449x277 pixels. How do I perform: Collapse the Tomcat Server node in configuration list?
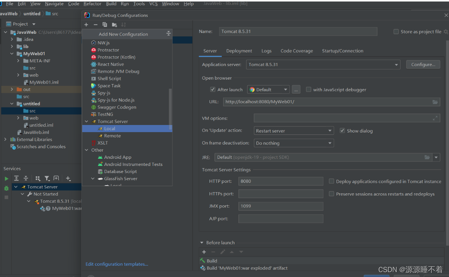[86, 121]
